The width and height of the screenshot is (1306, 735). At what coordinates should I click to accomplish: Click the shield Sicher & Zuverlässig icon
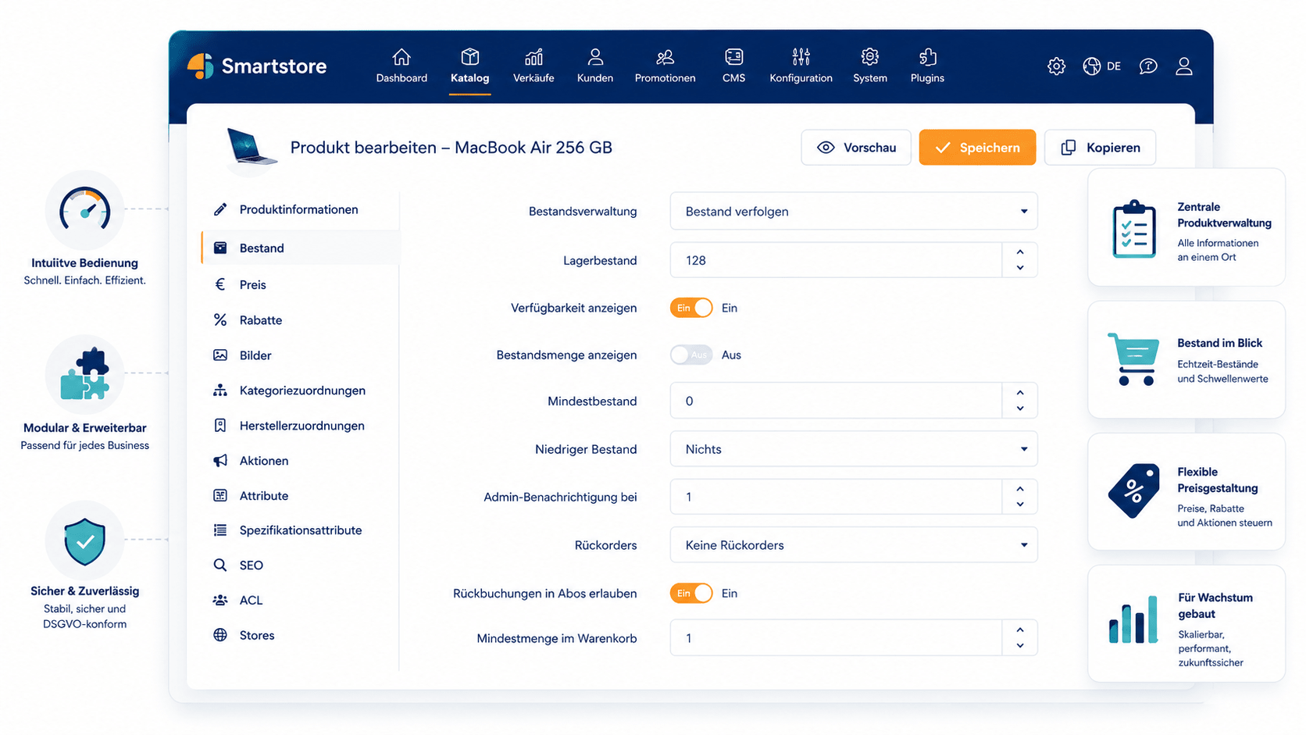tap(84, 541)
